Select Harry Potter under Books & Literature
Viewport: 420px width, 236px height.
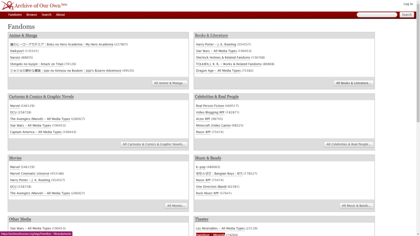pos(216,44)
